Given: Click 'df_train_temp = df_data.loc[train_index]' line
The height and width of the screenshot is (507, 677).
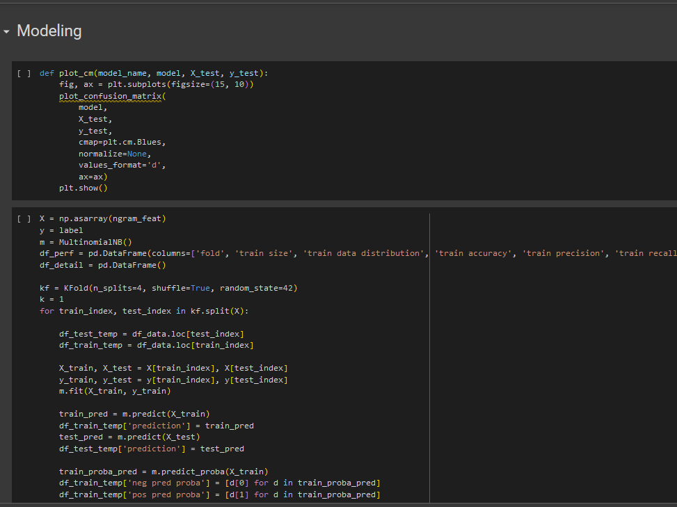Looking at the screenshot, I should pos(157,345).
